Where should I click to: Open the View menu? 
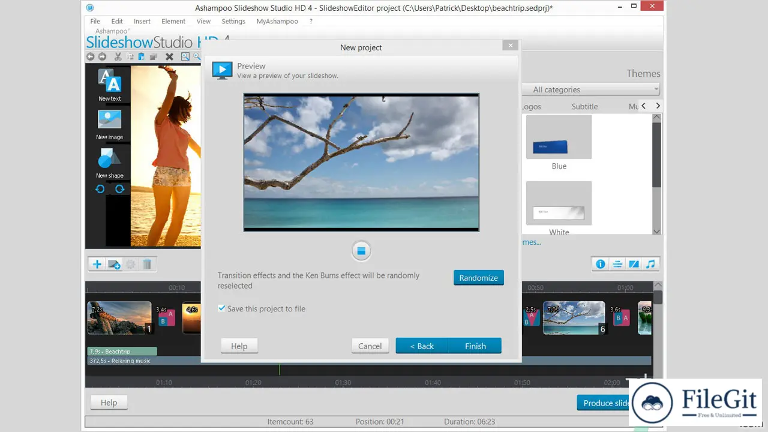tap(203, 21)
